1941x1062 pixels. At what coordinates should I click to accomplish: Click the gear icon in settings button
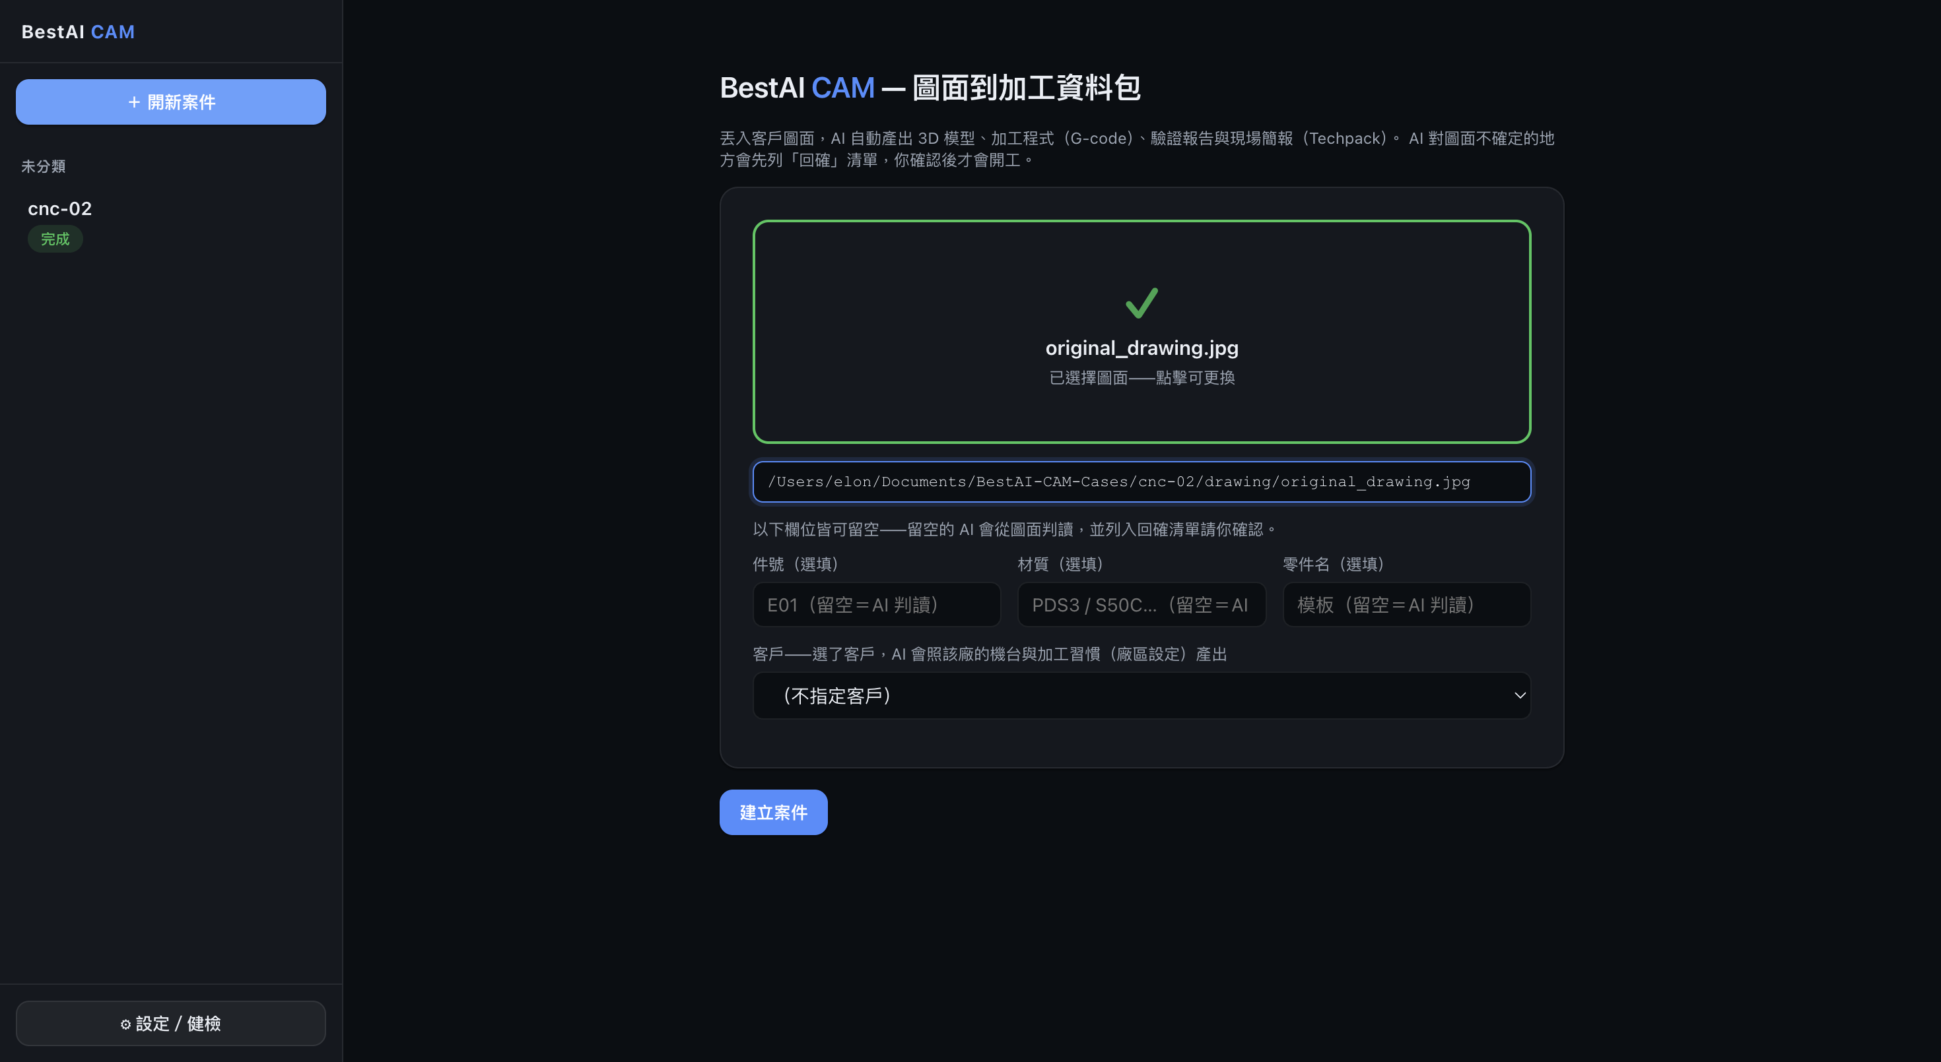pyautogui.click(x=126, y=1024)
